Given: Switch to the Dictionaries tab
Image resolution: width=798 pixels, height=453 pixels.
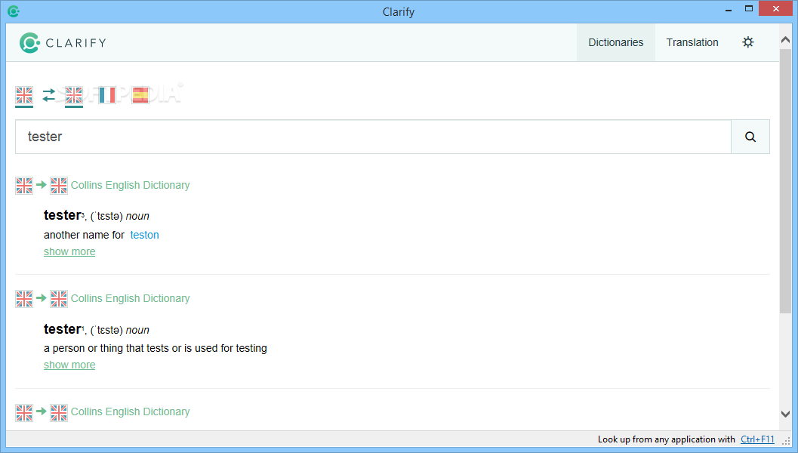Looking at the screenshot, I should [x=616, y=42].
